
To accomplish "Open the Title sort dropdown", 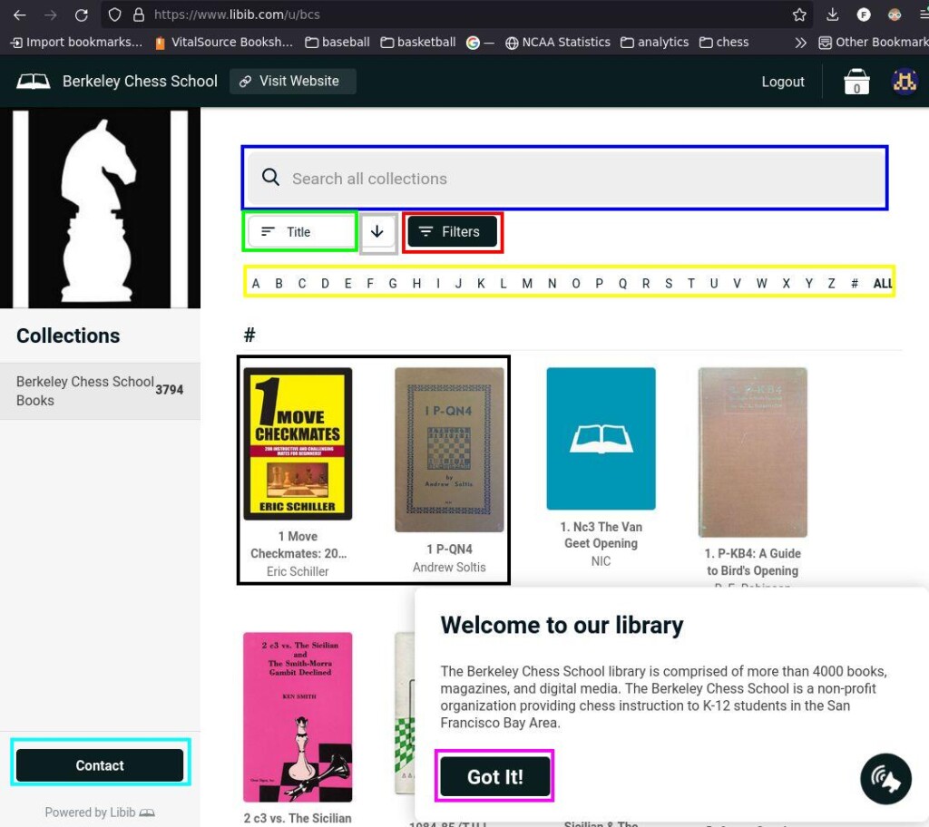I will (x=299, y=232).
